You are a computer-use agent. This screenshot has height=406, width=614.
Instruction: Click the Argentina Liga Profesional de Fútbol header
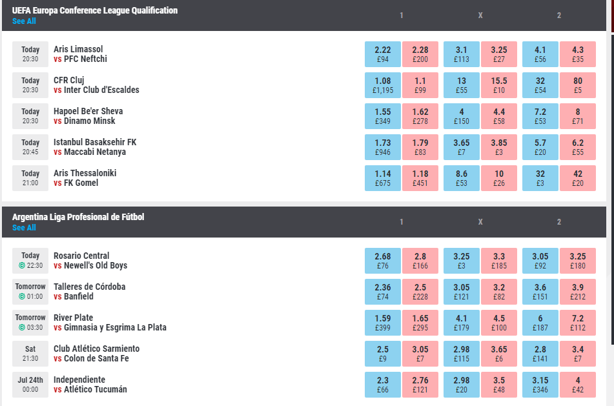coord(78,217)
